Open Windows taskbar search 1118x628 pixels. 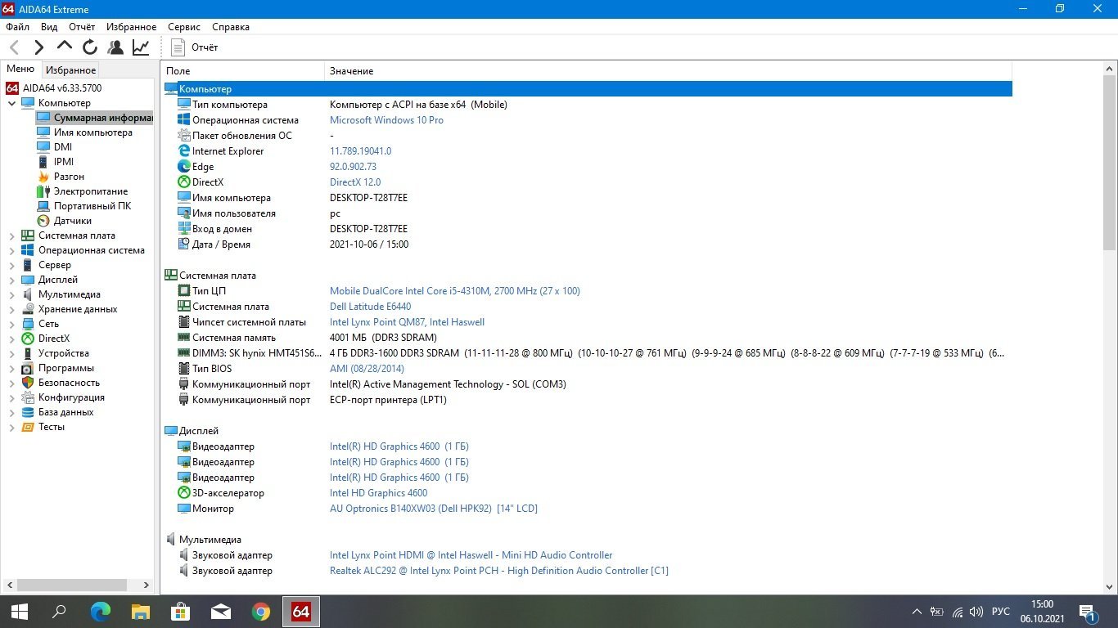pos(59,612)
